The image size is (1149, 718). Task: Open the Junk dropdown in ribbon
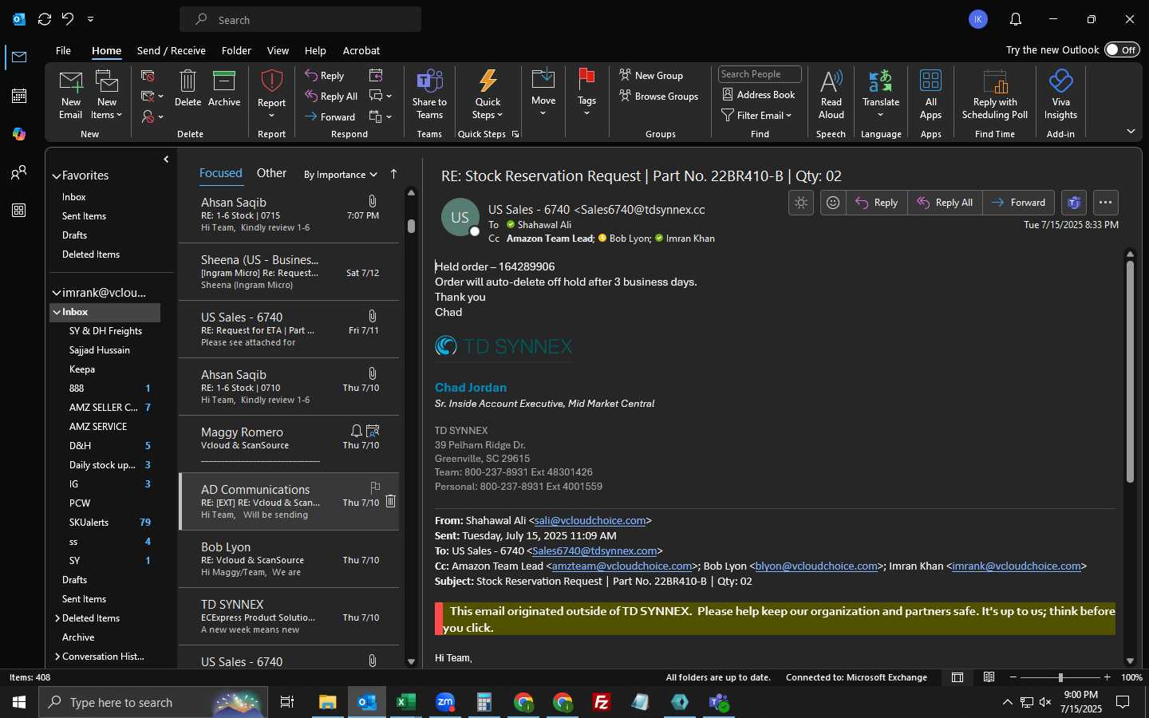152,117
